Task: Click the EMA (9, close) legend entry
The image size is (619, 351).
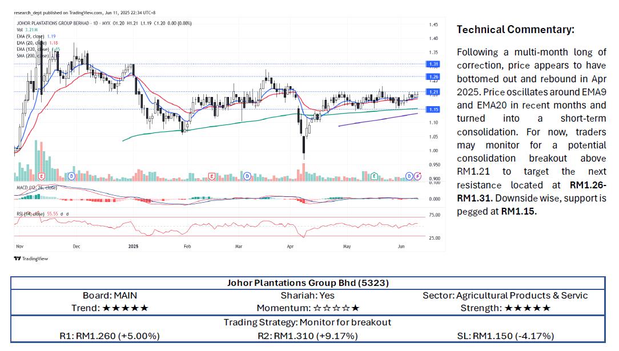Action: tap(36, 37)
